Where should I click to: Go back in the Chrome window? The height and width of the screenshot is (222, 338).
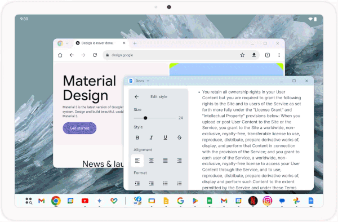pos(72,55)
